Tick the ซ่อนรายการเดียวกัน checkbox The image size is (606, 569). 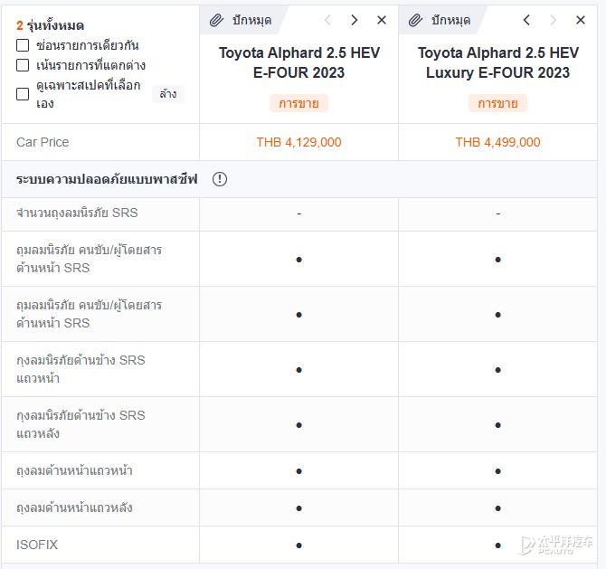pos(23,45)
